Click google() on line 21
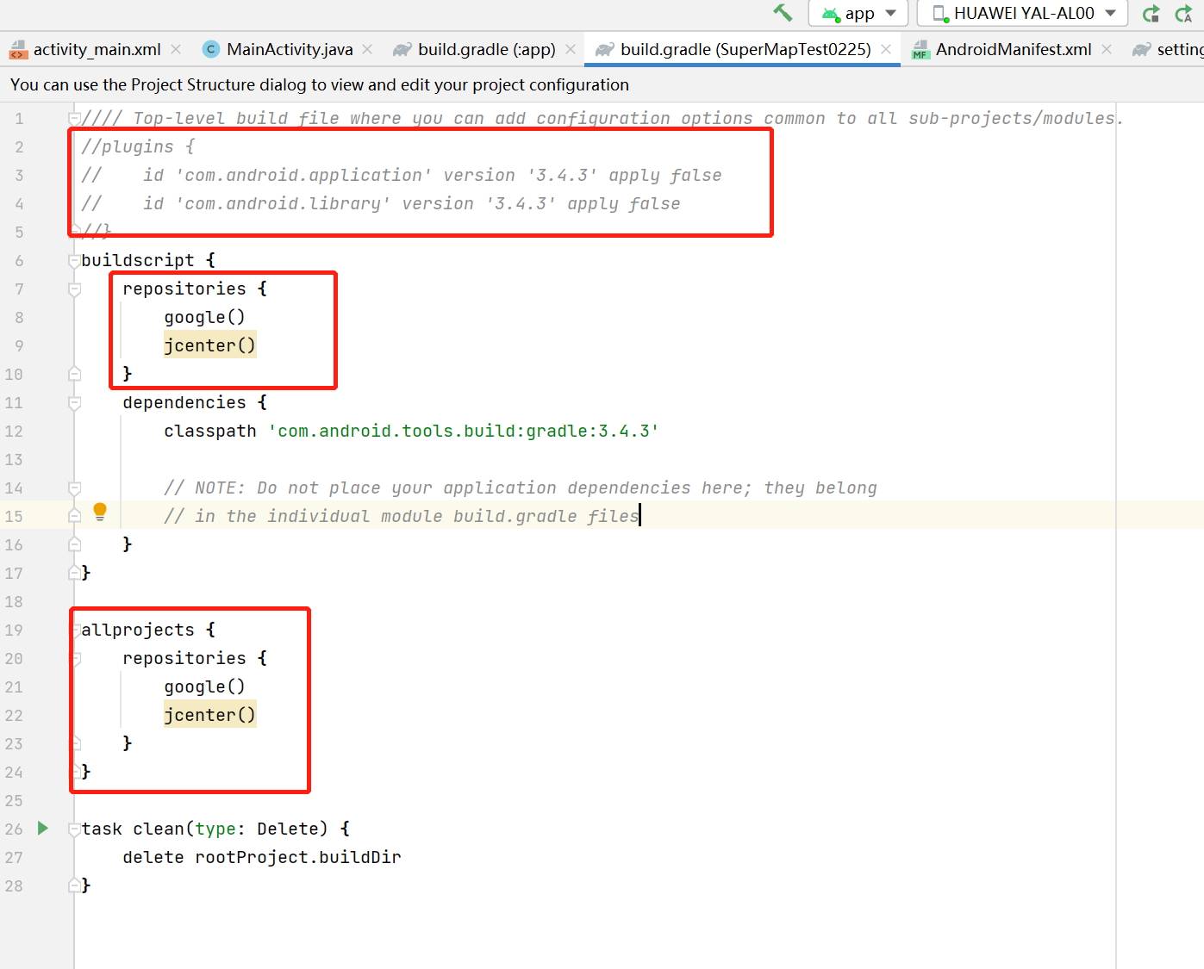 click(x=204, y=686)
